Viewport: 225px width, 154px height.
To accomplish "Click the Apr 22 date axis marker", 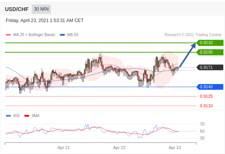I will coord(119,148).
